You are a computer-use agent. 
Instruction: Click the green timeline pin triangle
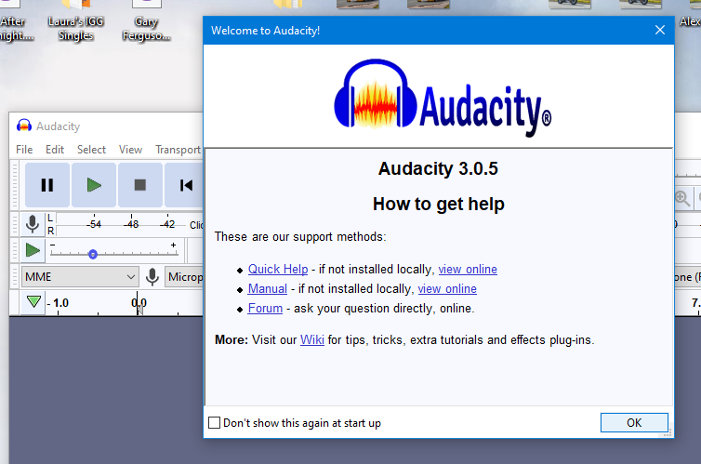[33, 302]
